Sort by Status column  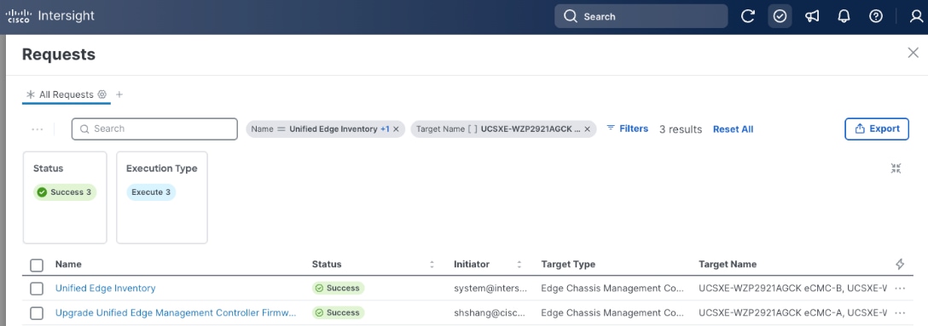click(x=432, y=265)
